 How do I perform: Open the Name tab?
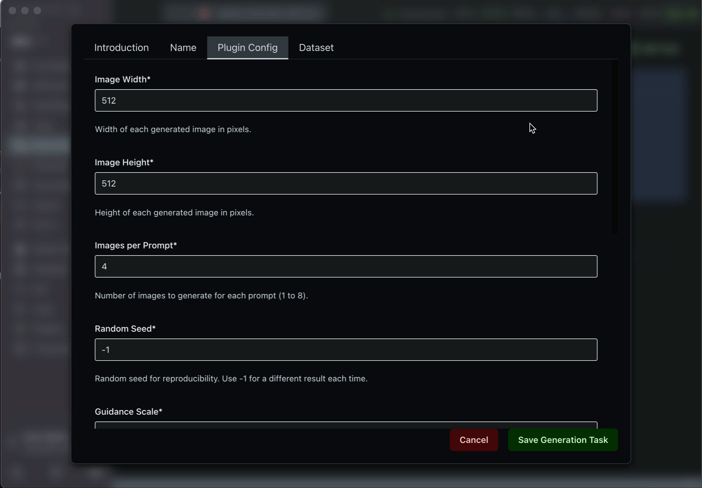pyautogui.click(x=182, y=48)
